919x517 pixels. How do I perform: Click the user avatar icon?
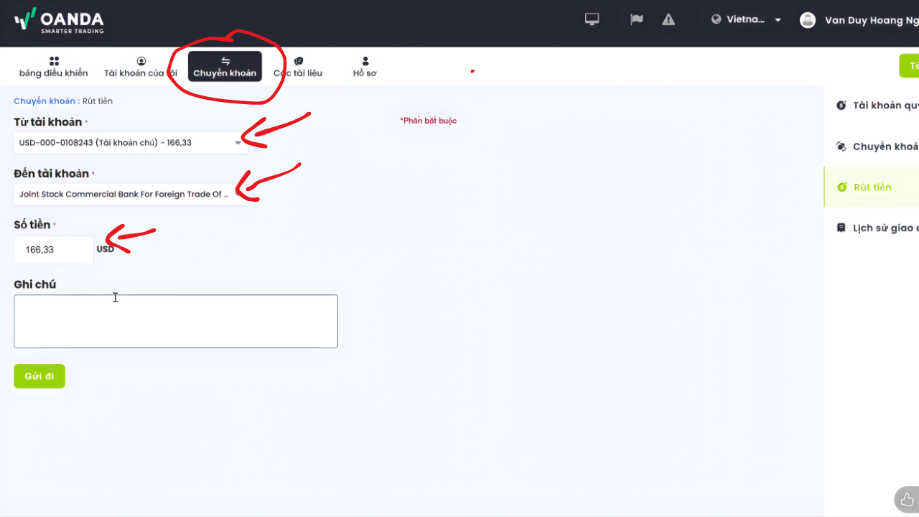[808, 20]
